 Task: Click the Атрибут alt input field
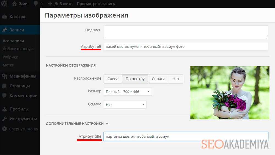click(186, 46)
